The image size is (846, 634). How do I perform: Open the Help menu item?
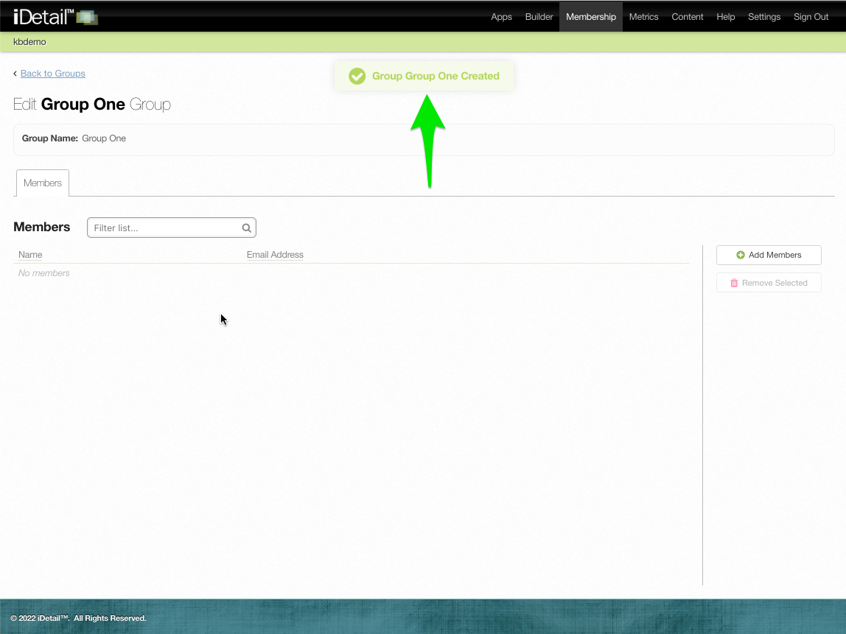pyautogui.click(x=726, y=17)
